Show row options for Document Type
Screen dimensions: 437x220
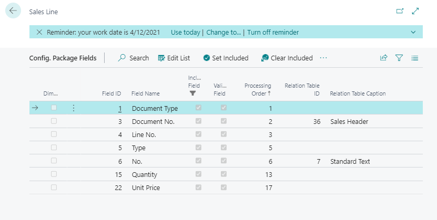tap(73, 108)
